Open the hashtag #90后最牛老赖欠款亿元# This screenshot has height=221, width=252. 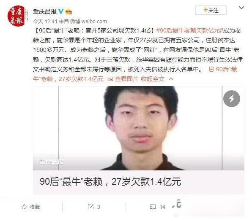coord(190,30)
